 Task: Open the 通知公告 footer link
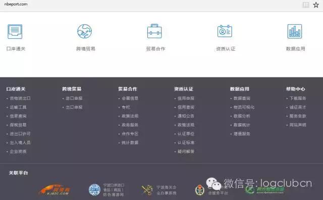click(x=186, y=116)
